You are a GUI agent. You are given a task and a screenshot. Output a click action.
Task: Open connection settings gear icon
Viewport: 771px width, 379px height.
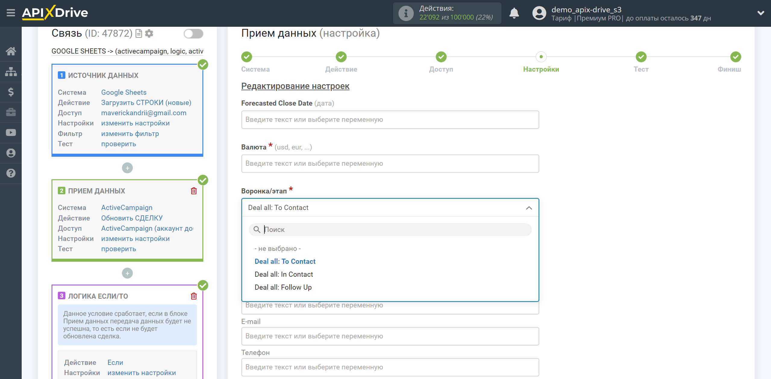[149, 33]
